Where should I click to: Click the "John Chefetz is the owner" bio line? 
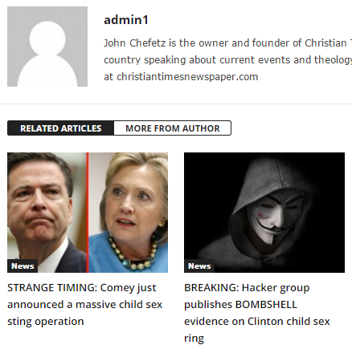coord(227,43)
